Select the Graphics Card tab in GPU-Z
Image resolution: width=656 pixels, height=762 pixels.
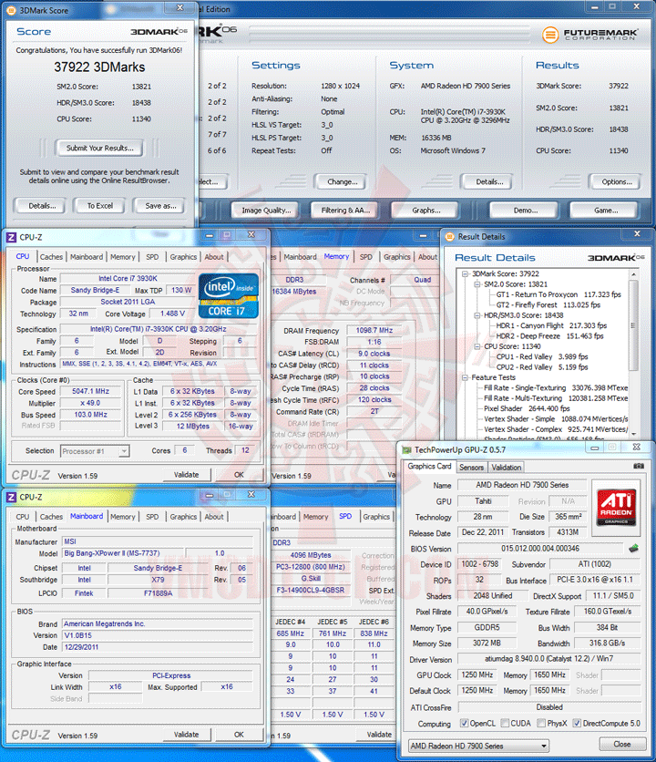point(429,466)
